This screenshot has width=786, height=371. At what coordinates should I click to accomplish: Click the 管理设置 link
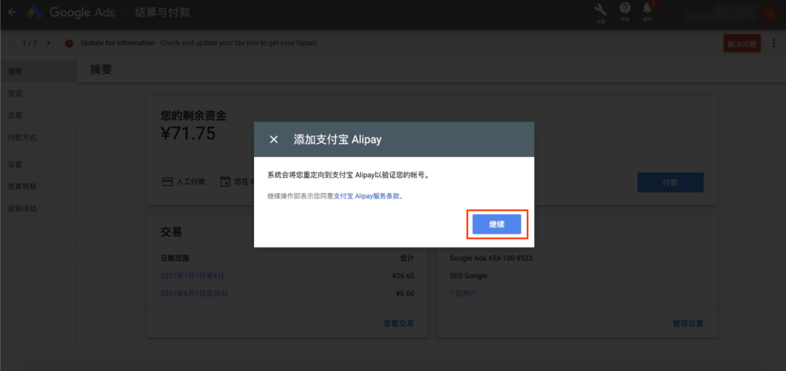pyautogui.click(x=688, y=324)
